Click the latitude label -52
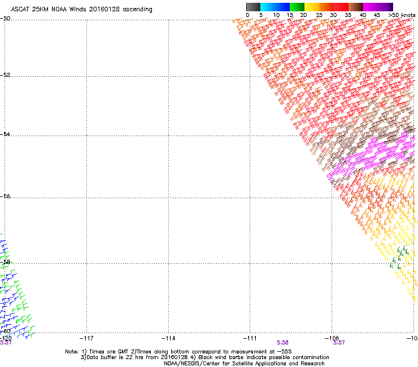Image resolution: width=418 pixels, height=367 pixels. click(5, 75)
